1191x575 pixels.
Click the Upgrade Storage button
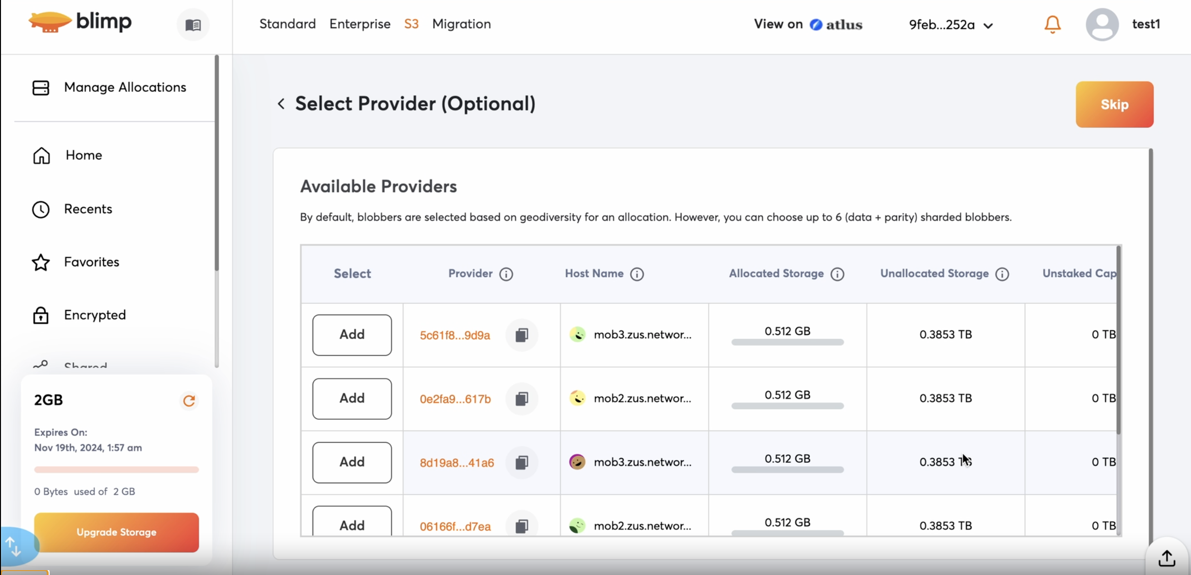point(116,532)
